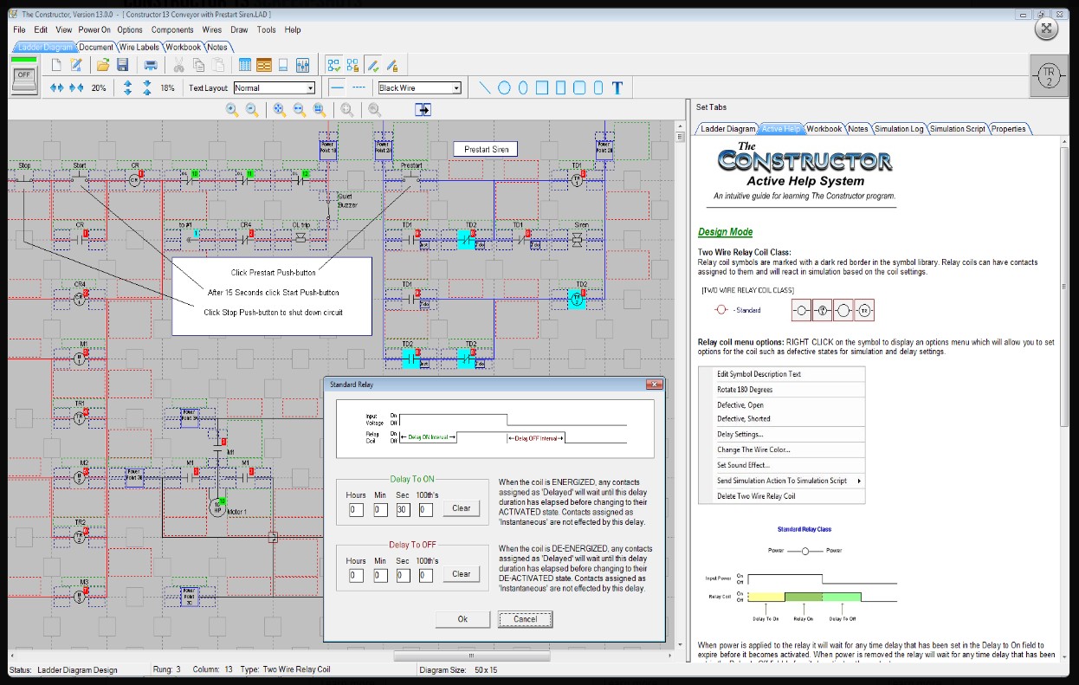The height and width of the screenshot is (685, 1079).
Task: Select the Text draw tool
Action: (617, 87)
